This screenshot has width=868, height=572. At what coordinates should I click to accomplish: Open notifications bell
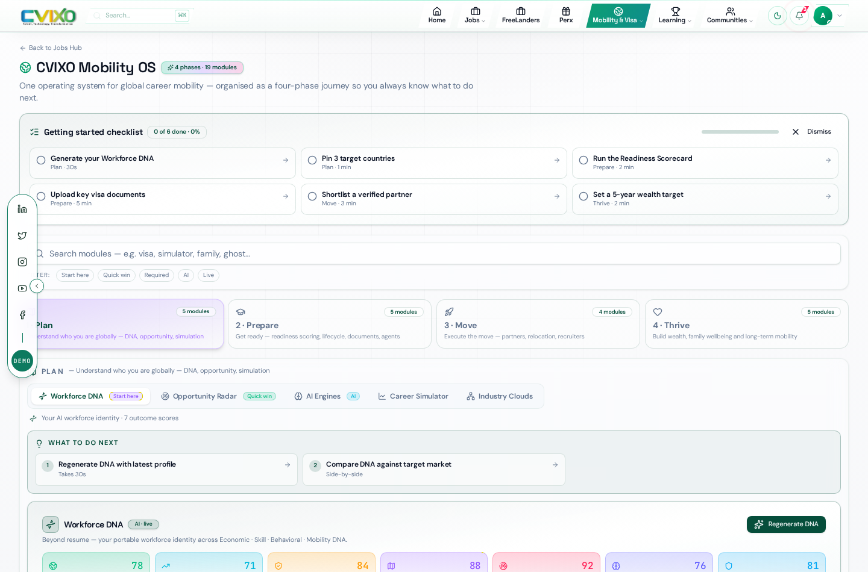(799, 16)
